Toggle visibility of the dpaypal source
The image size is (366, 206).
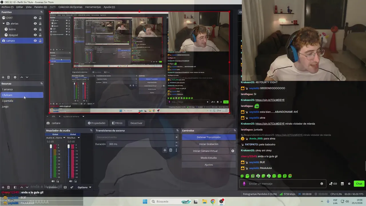[x=35, y=35]
